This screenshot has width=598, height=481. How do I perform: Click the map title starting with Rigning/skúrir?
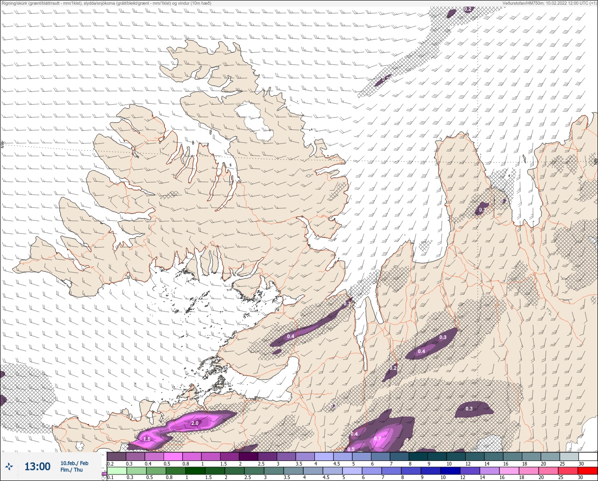[106, 3]
